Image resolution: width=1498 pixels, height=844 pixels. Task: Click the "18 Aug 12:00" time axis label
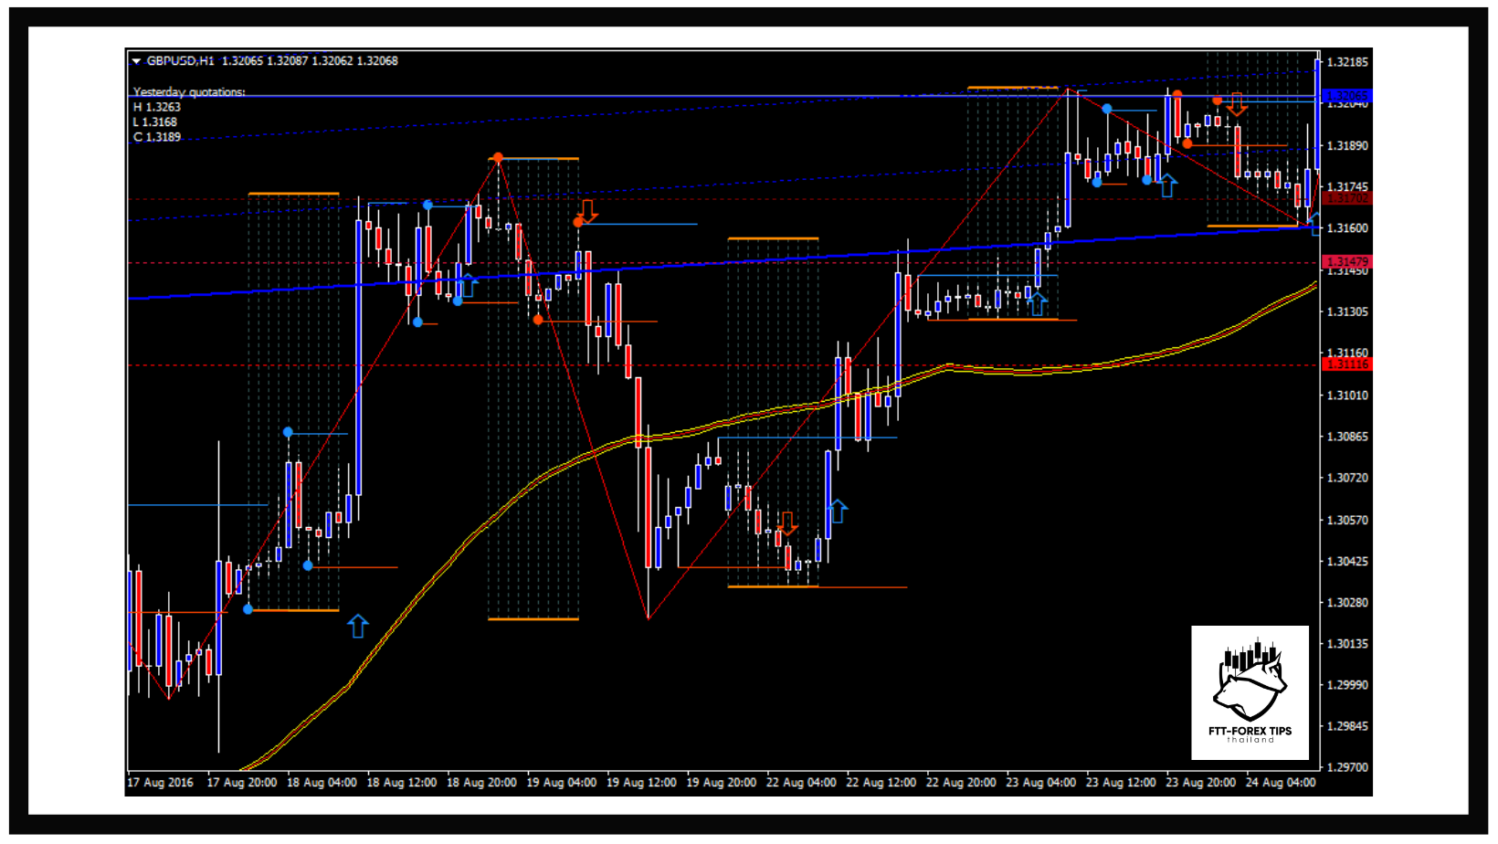tap(402, 783)
